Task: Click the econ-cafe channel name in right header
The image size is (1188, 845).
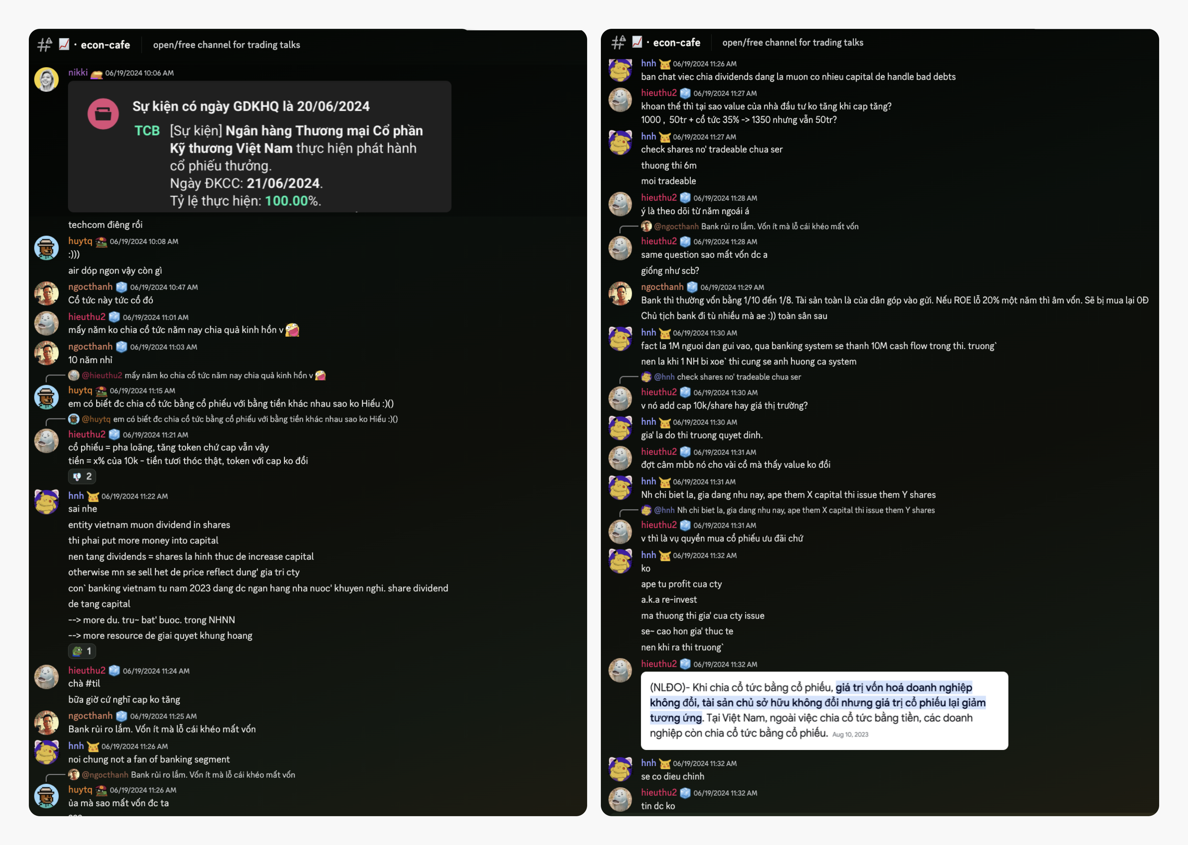Action: (x=676, y=42)
